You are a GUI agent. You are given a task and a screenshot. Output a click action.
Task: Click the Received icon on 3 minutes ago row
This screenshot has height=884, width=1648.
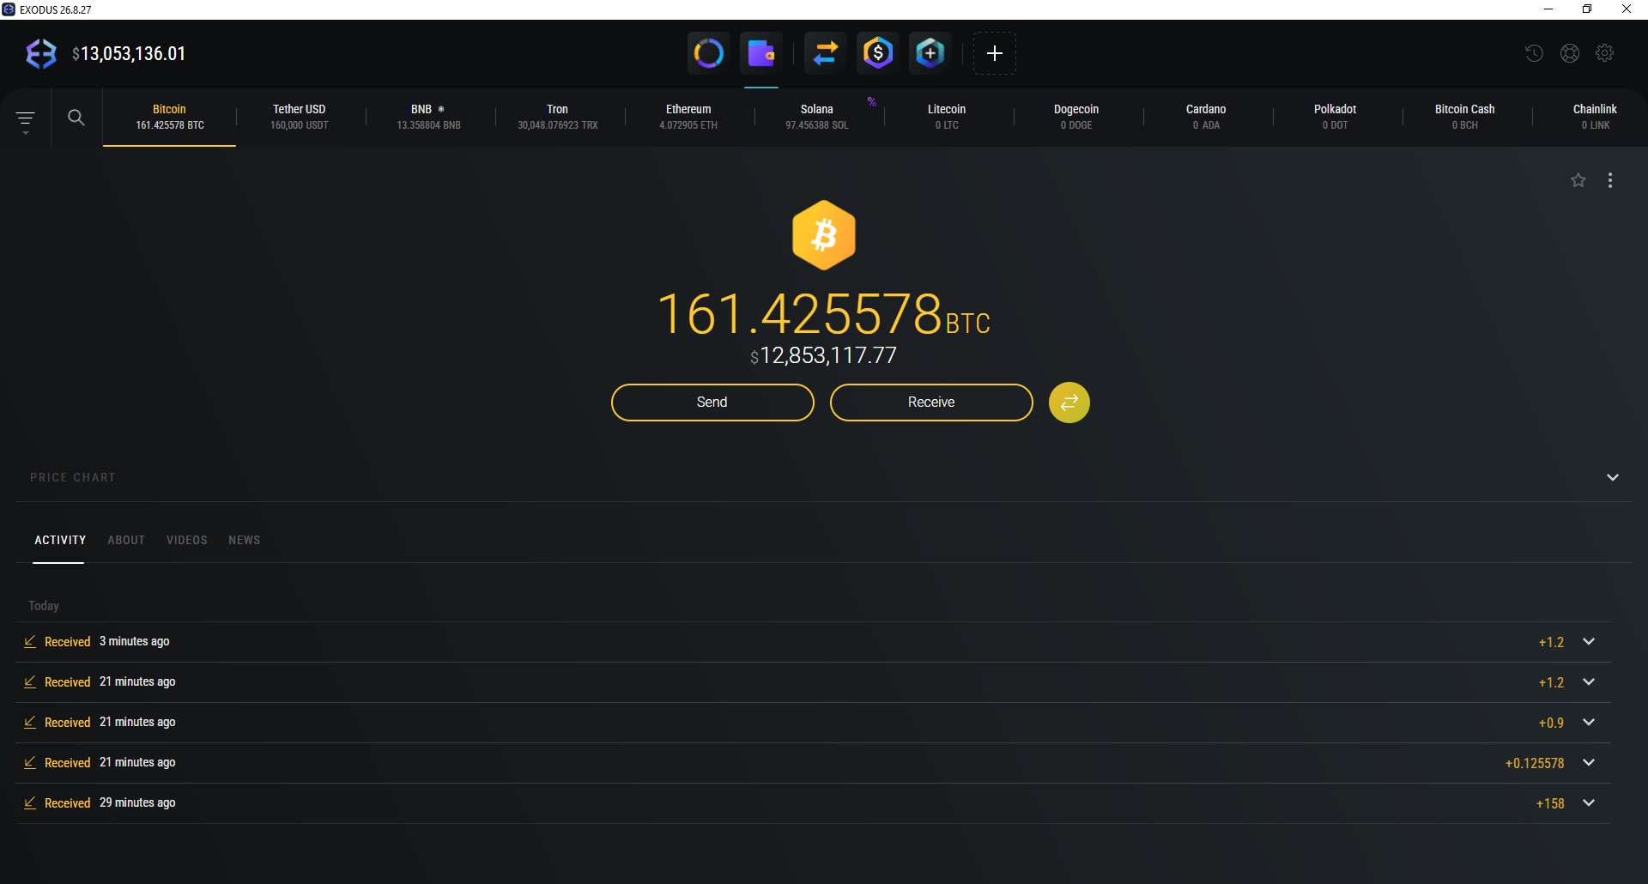[x=30, y=642]
